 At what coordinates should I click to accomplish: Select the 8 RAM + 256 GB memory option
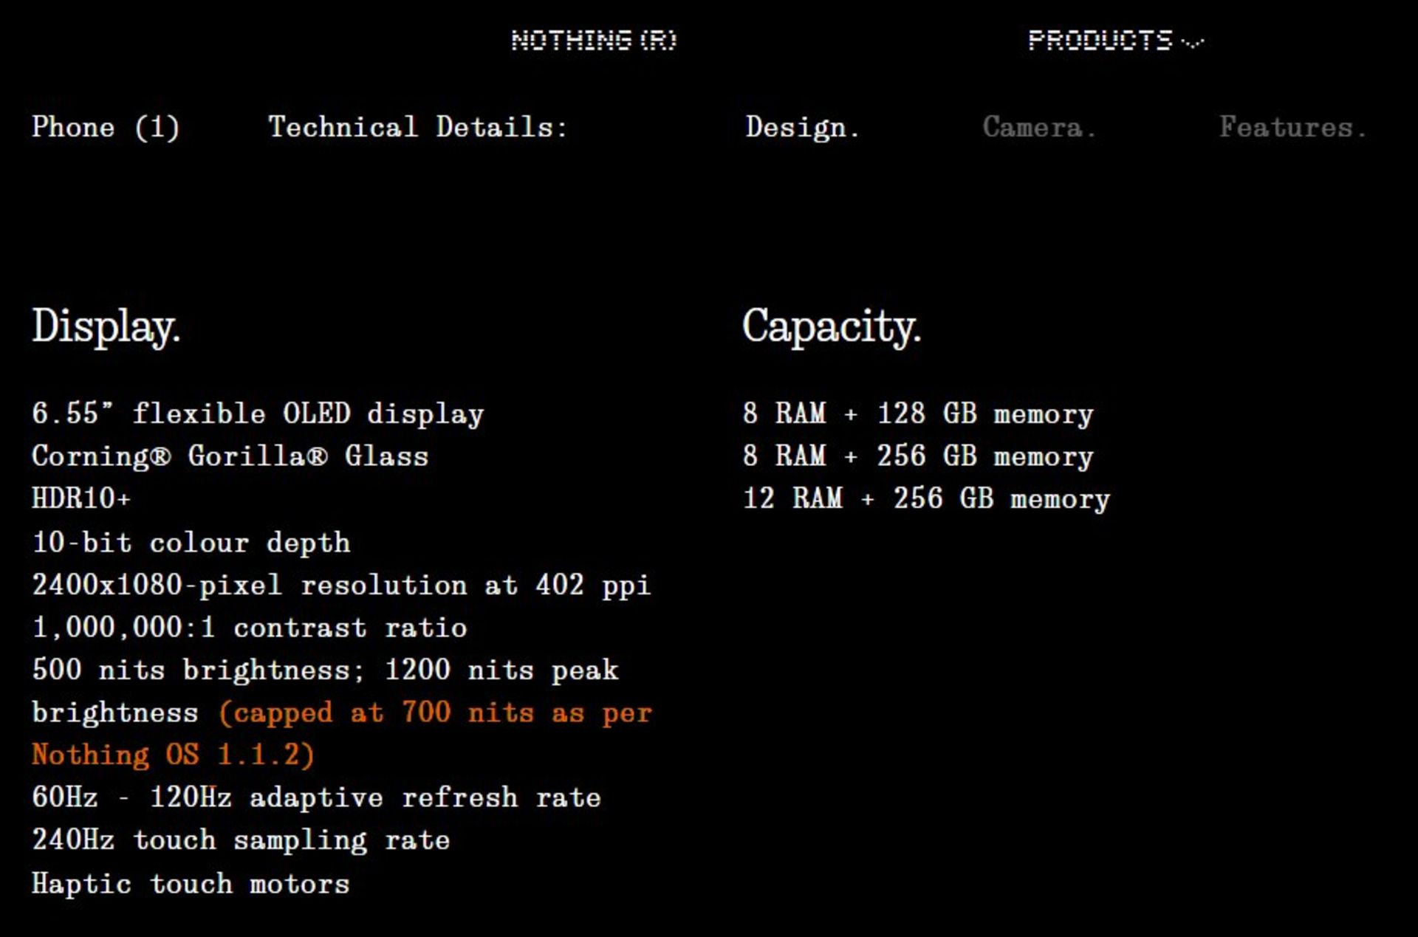point(918,456)
